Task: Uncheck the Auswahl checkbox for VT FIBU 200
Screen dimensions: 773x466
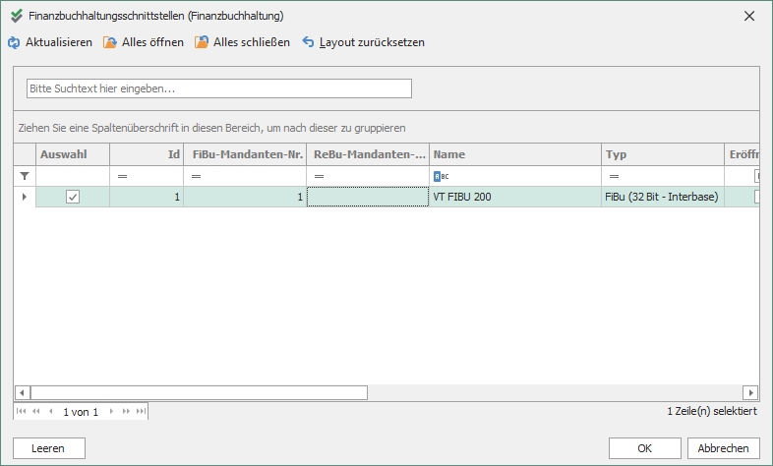Action: pos(73,197)
